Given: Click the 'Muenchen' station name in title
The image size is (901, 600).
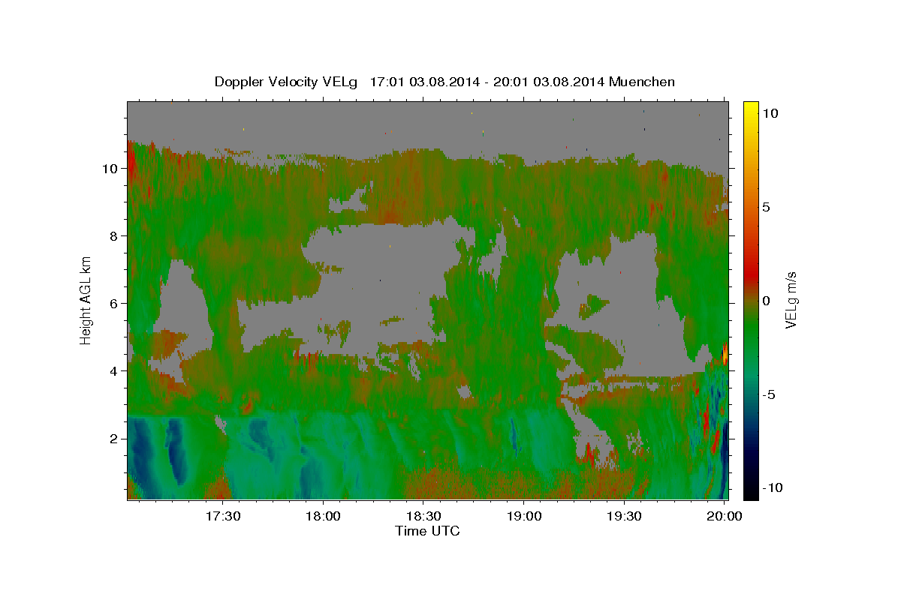Looking at the screenshot, I should click(x=642, y=82).
